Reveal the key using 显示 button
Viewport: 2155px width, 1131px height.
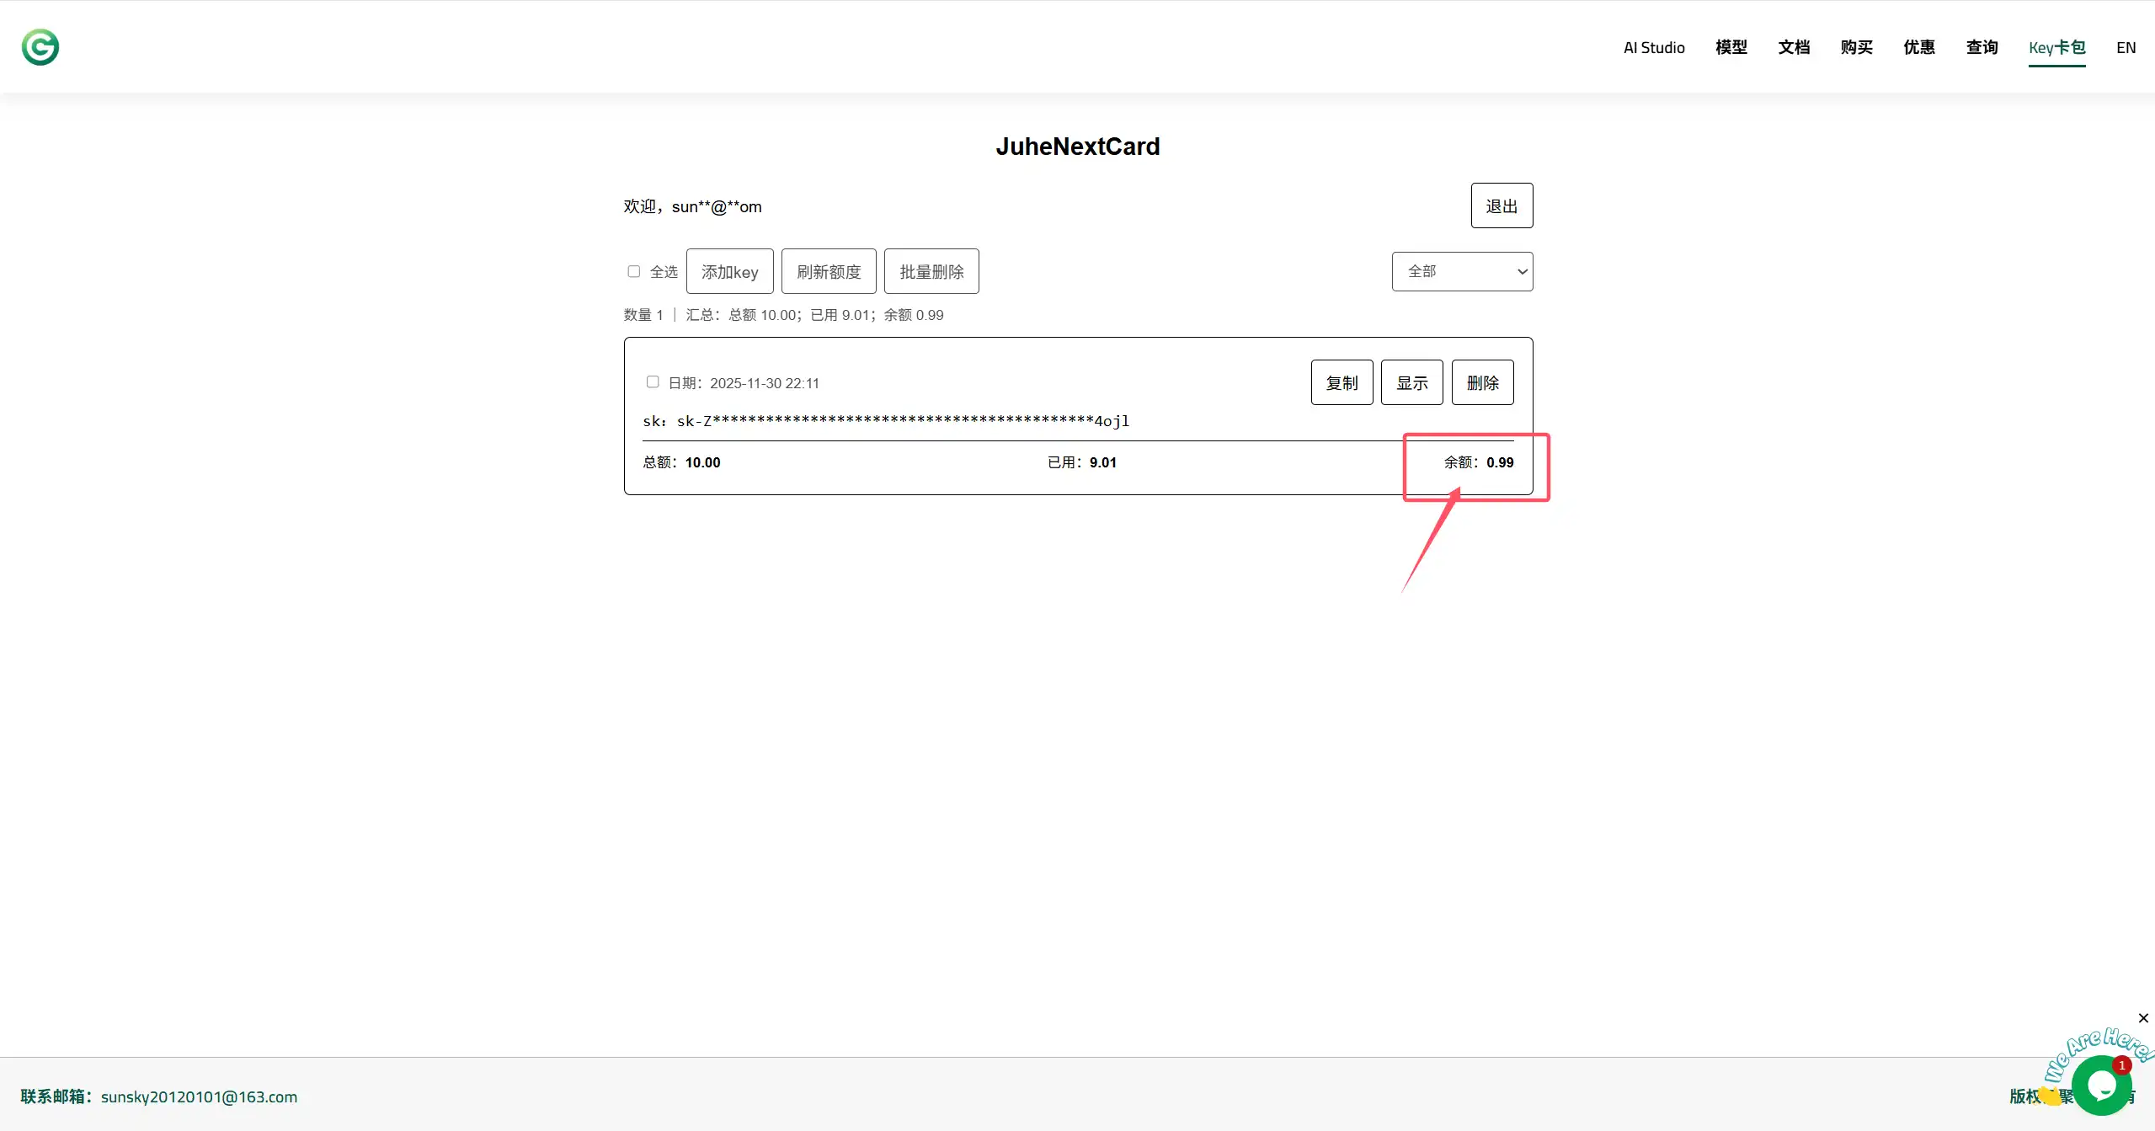[1411, 382]
